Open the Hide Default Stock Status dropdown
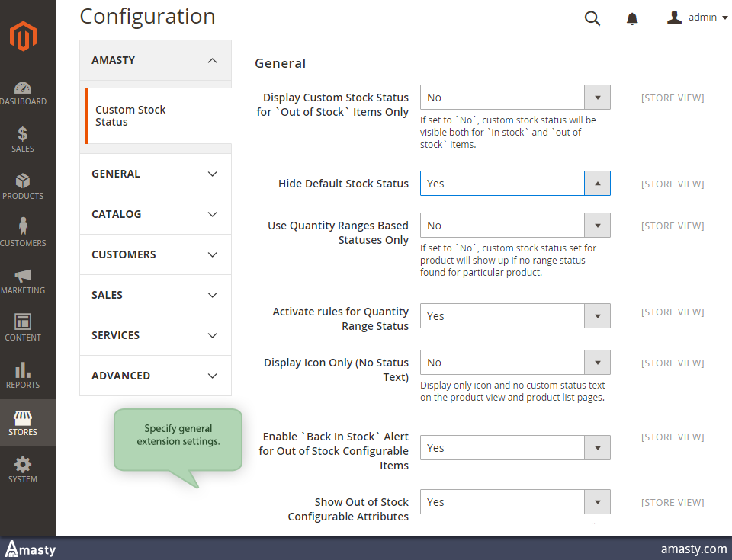This screenshot has height=560, width=732. [515, 184]
